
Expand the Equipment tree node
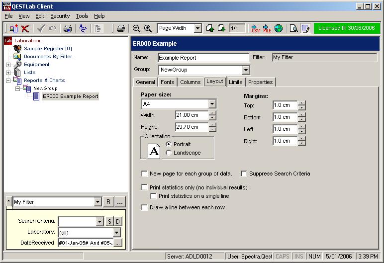click(x=8, y=65)
